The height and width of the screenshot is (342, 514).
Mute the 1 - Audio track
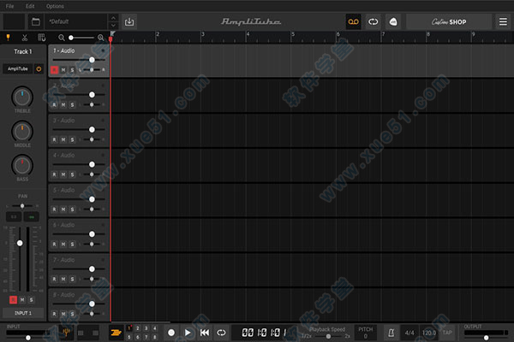pyautogui.click(x=63, y=70)
